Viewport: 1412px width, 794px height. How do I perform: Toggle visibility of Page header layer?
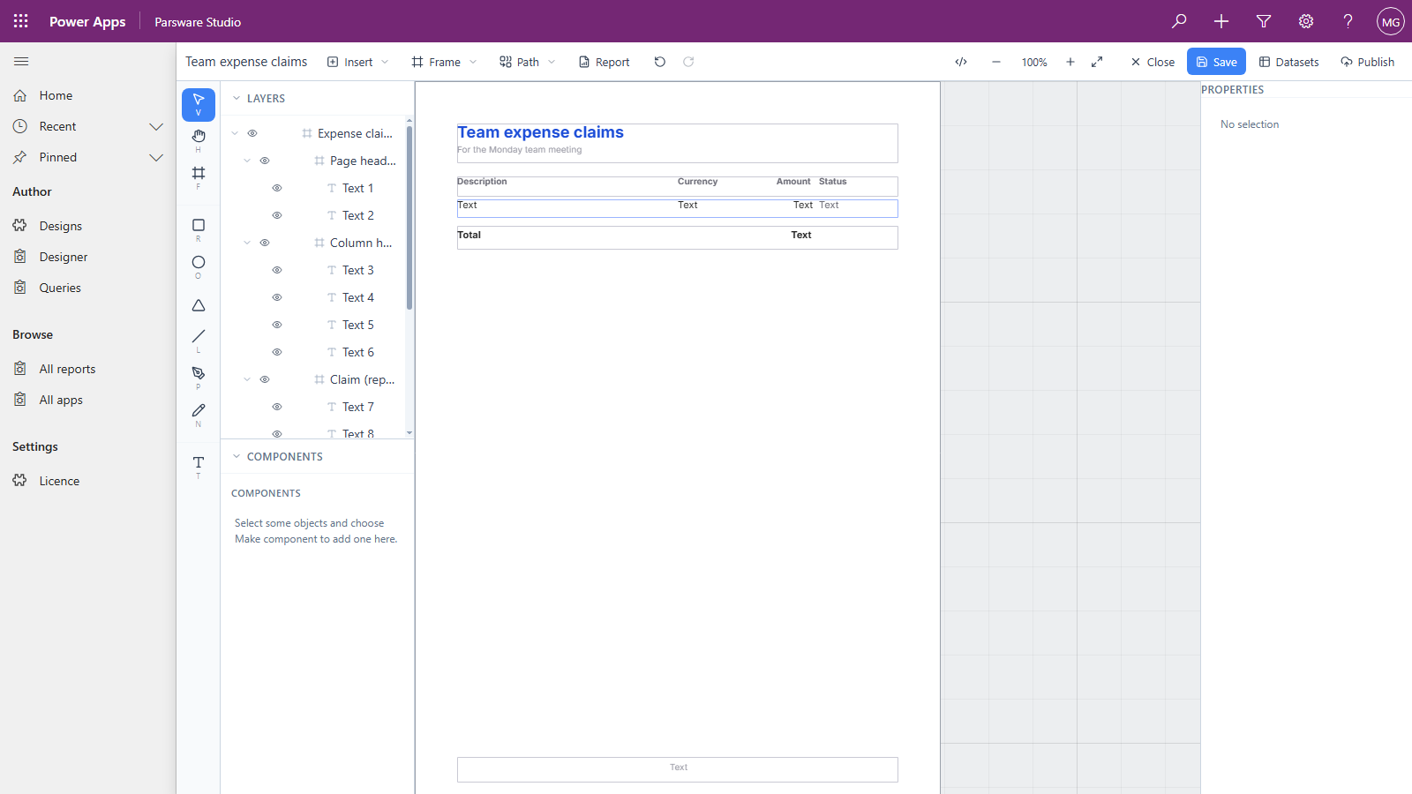(265, 161)
